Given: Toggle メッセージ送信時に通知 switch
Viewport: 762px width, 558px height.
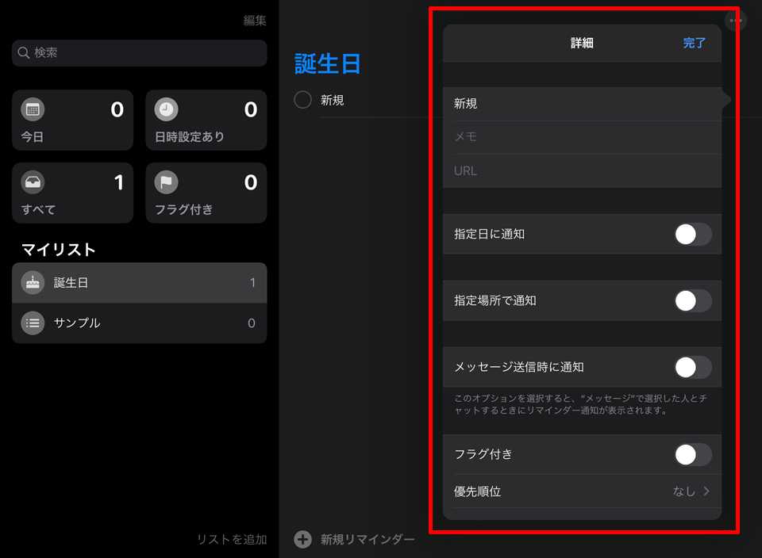Looking at the screenshot, I should [x=692, y=367].
